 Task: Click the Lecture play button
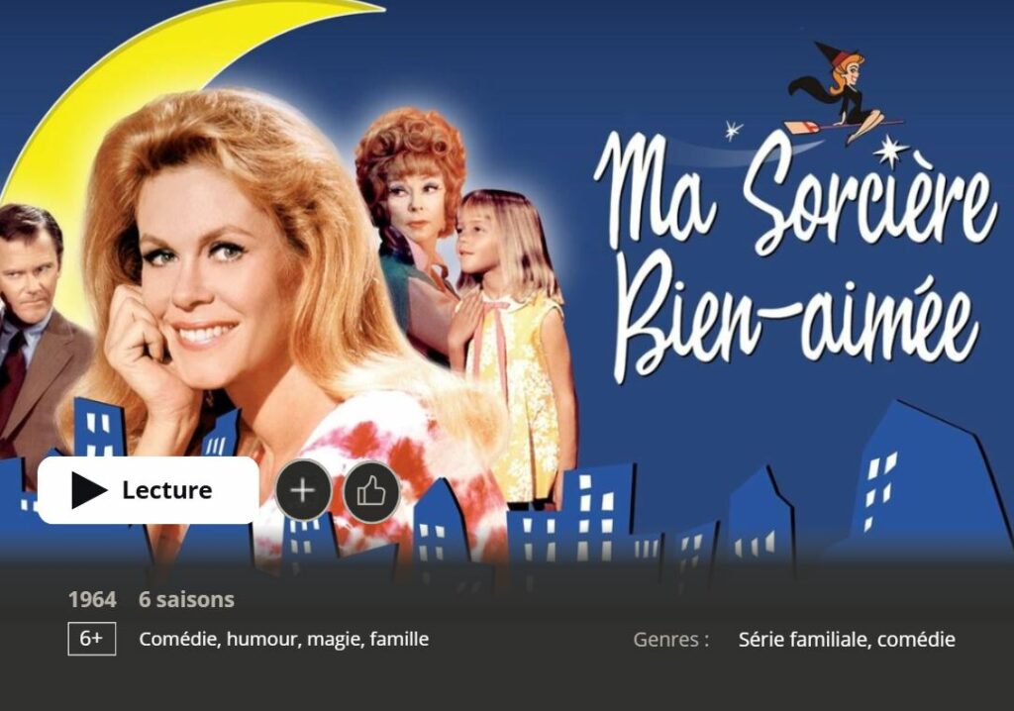coord(149,490)
